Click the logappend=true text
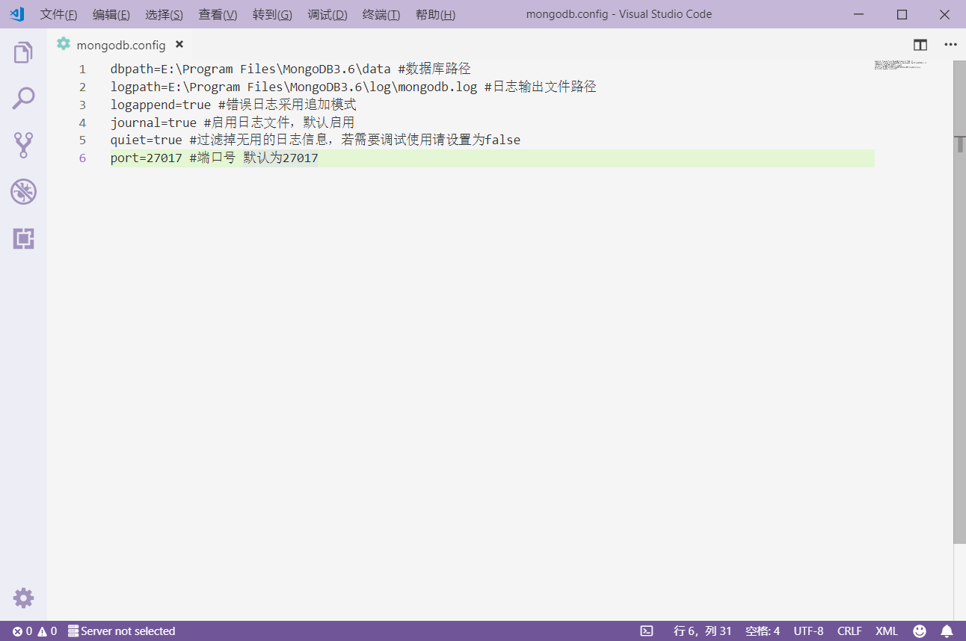The height and width of the screenshot is (641, 966). (161, 105)
